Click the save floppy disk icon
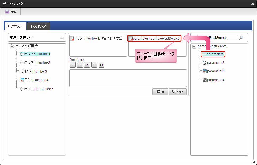The width and height of the screenshot is (257, 165). coord(7,11)
